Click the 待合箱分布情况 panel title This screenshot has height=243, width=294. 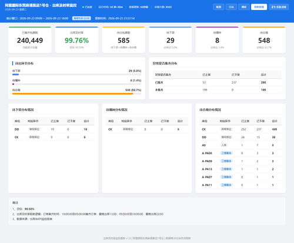click(x=211, y=109)
